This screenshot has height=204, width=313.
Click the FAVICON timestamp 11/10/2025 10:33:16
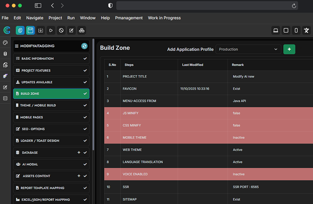tap(195, 88)
